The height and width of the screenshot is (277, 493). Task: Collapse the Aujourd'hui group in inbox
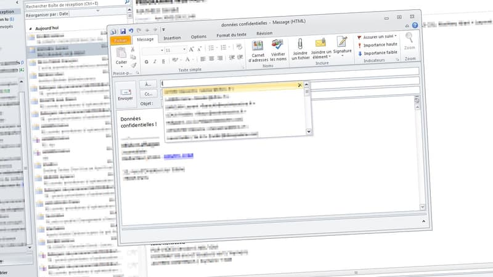pos(30,28)
